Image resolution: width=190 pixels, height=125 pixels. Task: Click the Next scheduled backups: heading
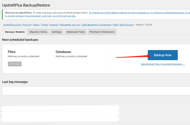(x=20, y=40)
